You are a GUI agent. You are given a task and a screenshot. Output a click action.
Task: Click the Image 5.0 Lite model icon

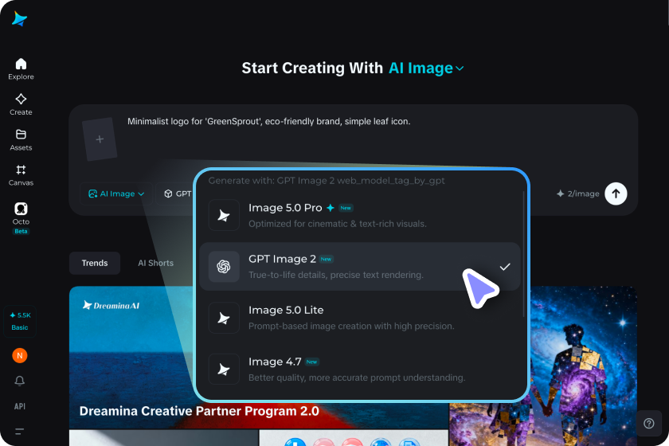[224, 318]
